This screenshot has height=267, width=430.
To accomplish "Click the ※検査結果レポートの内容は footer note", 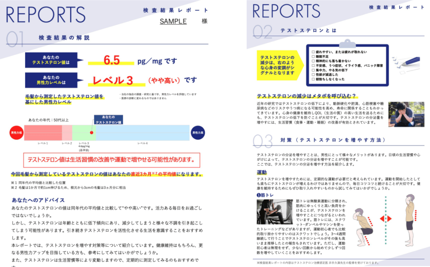I will pyautogui.click(x=317, y=263).
